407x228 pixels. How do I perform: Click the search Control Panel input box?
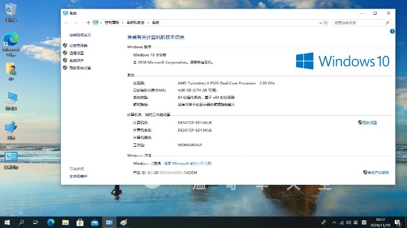(x=360, y=23)
